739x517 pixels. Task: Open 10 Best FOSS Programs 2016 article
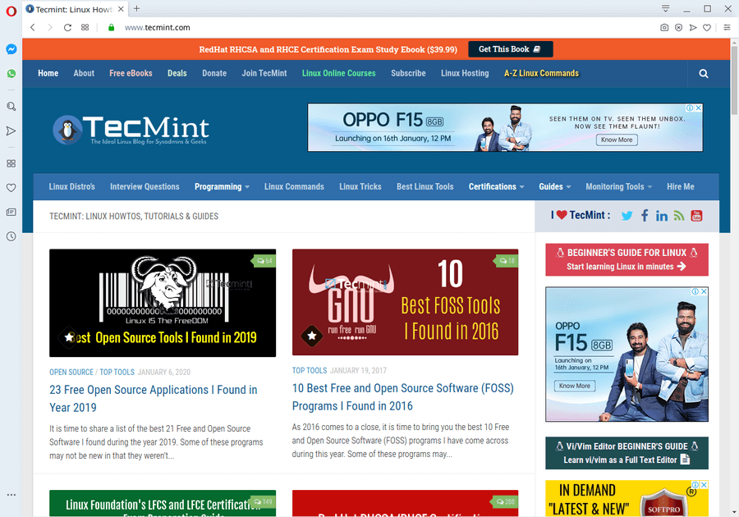point(403,397)
